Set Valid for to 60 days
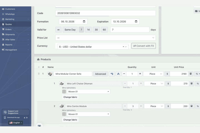 click(x=104, y=30)
